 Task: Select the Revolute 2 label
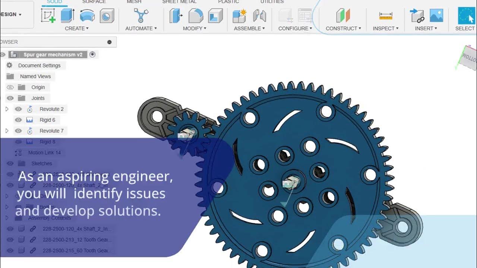click(51, 109)
